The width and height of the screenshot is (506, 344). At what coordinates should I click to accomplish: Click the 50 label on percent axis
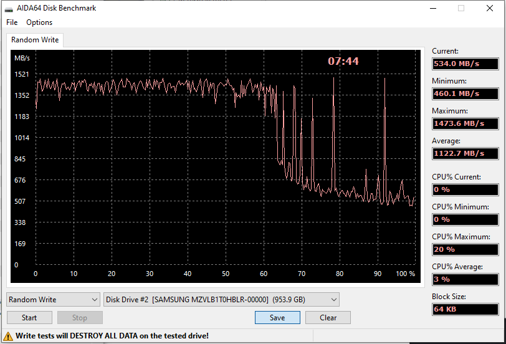226,274
